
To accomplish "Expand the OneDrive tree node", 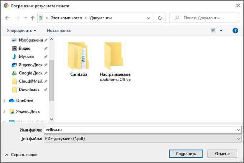I will pyautogui.click(x=5, y=101).
